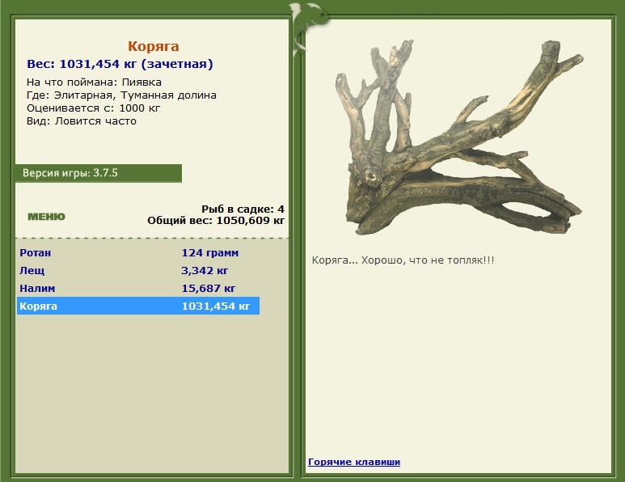The width and height of the screenshot is (625, 482).
Task: Click the orange Коряга title heading
Action: (x=154, y=46)
